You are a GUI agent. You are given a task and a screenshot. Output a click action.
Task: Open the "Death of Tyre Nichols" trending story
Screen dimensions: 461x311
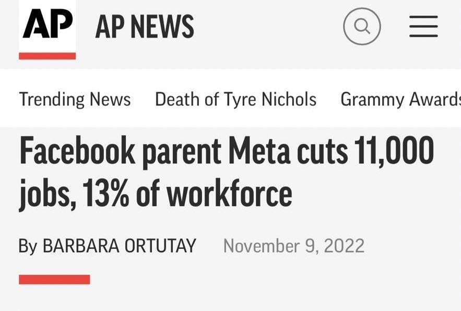pos(235,99)
